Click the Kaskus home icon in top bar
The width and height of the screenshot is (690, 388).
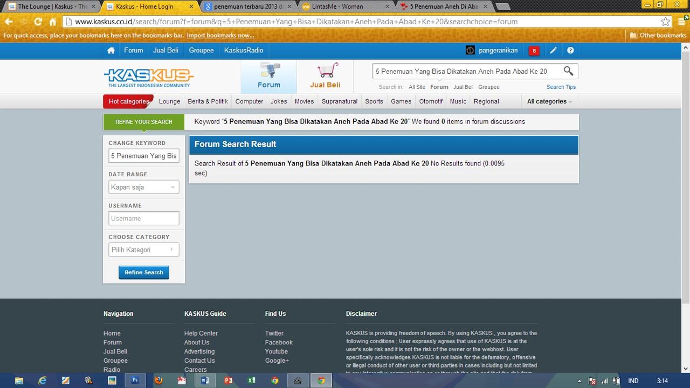coord(111,50)
